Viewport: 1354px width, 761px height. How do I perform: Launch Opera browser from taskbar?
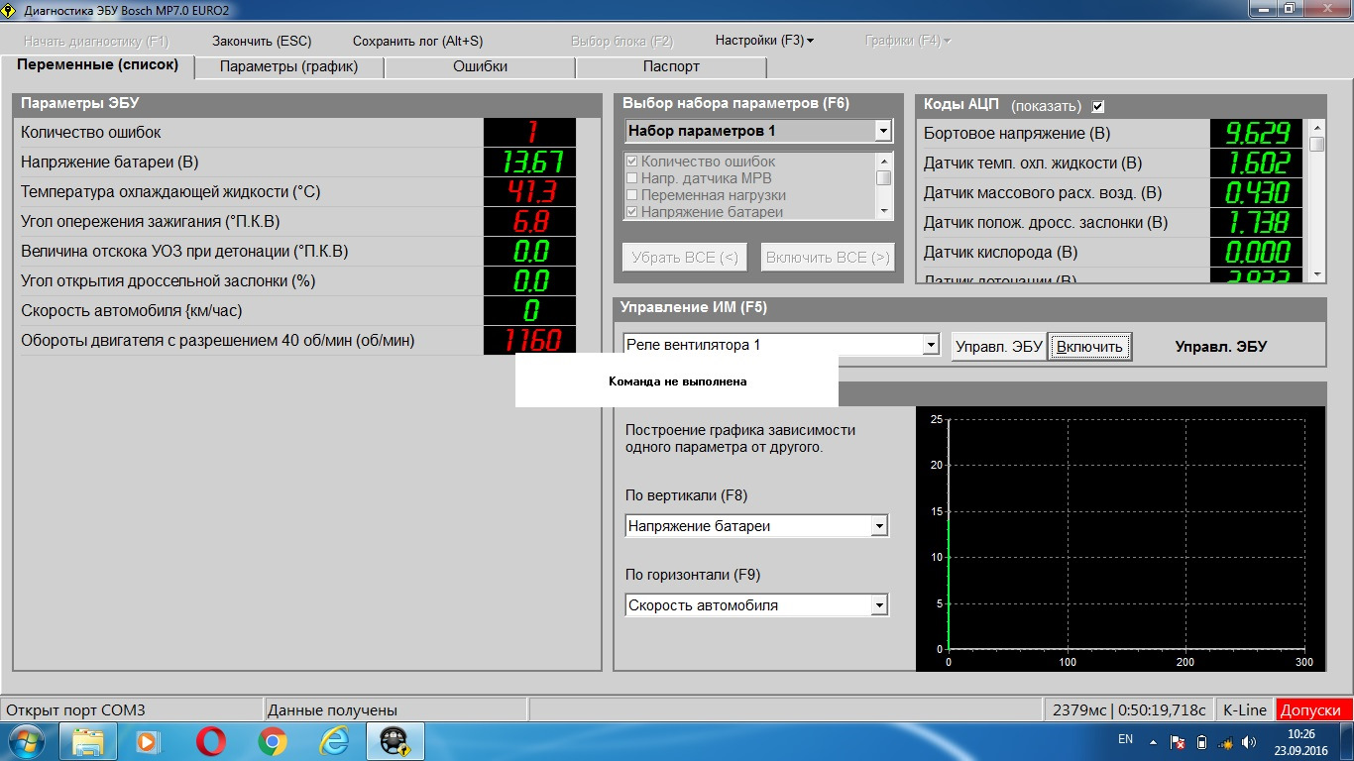click(210, 741)
